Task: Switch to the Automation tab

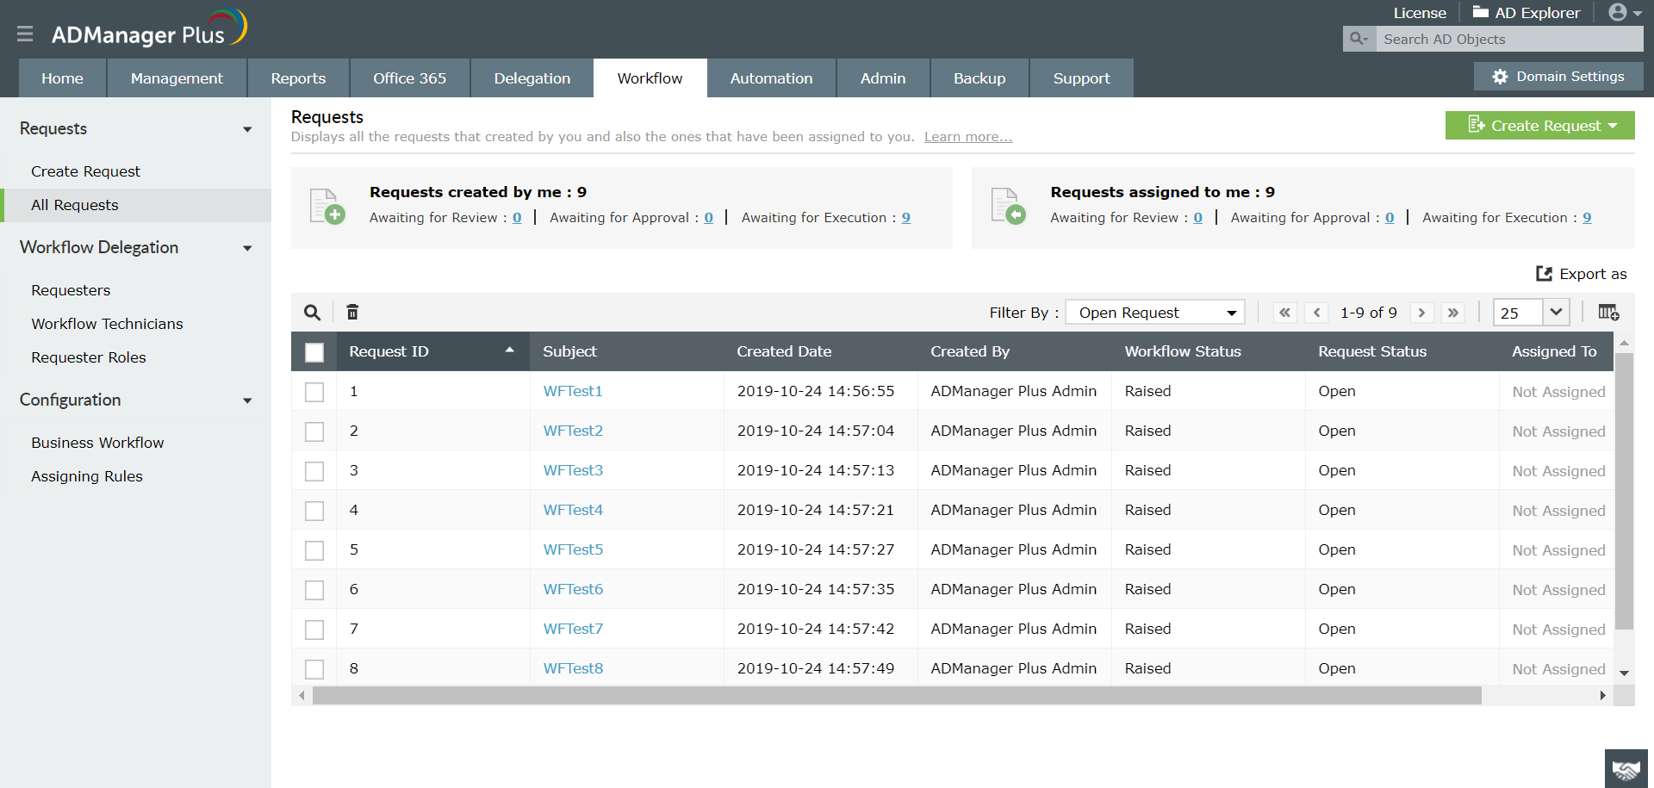Action: point(771,78)
